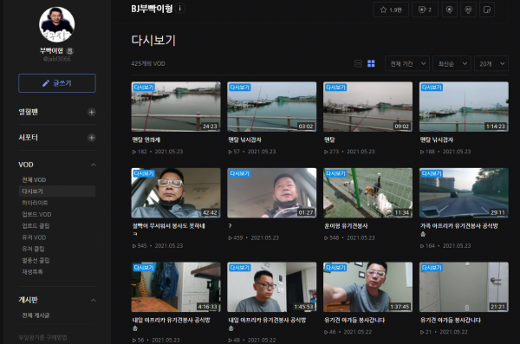The width and height of the screenshot is (520, 344).
Task: Click the fan club badge button showing 2
Action: coord(425,10)
